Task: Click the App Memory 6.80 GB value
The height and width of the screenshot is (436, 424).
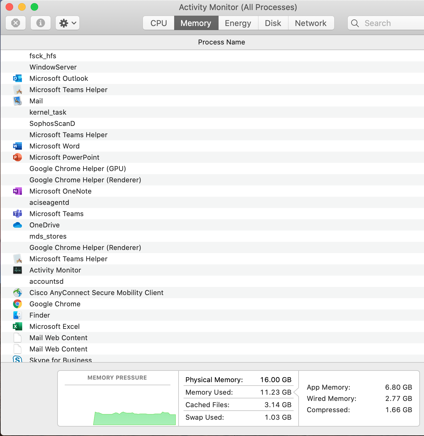Action: coord(399,387)
